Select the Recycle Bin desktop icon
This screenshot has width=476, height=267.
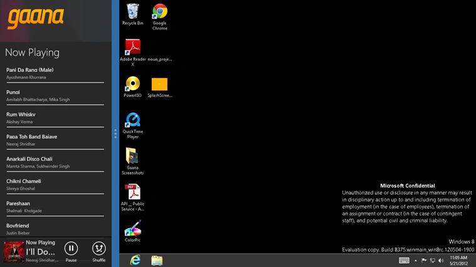pyautogui.click(x=133, y=14)
